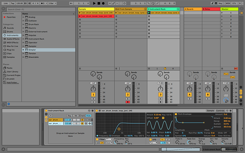Click the tempo field showing 135.00
The image size is (245, 153).
coord(20,3)
